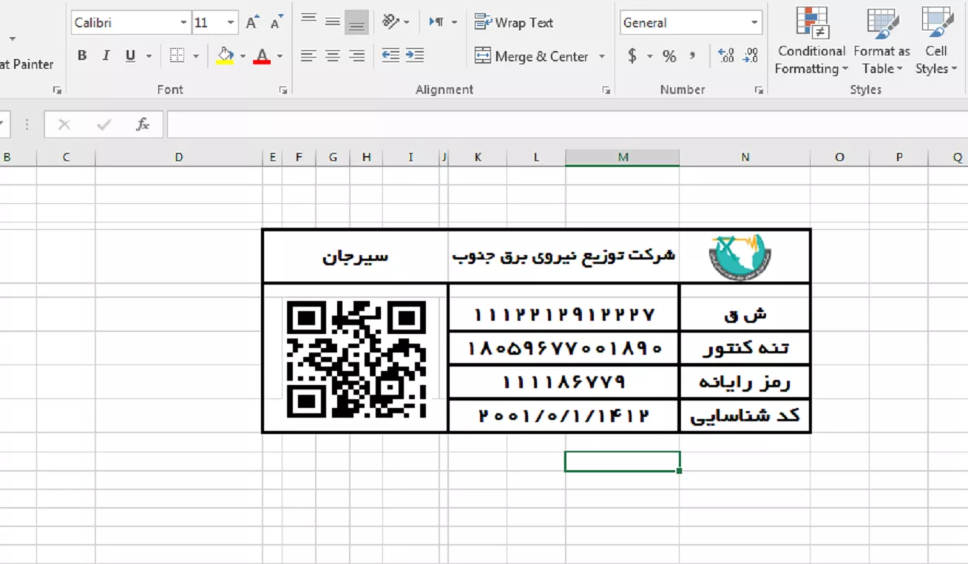Image resolution: width=968 pixels, height=564 pixels.
Task: Click the QR code image
Action: point(356,359)
